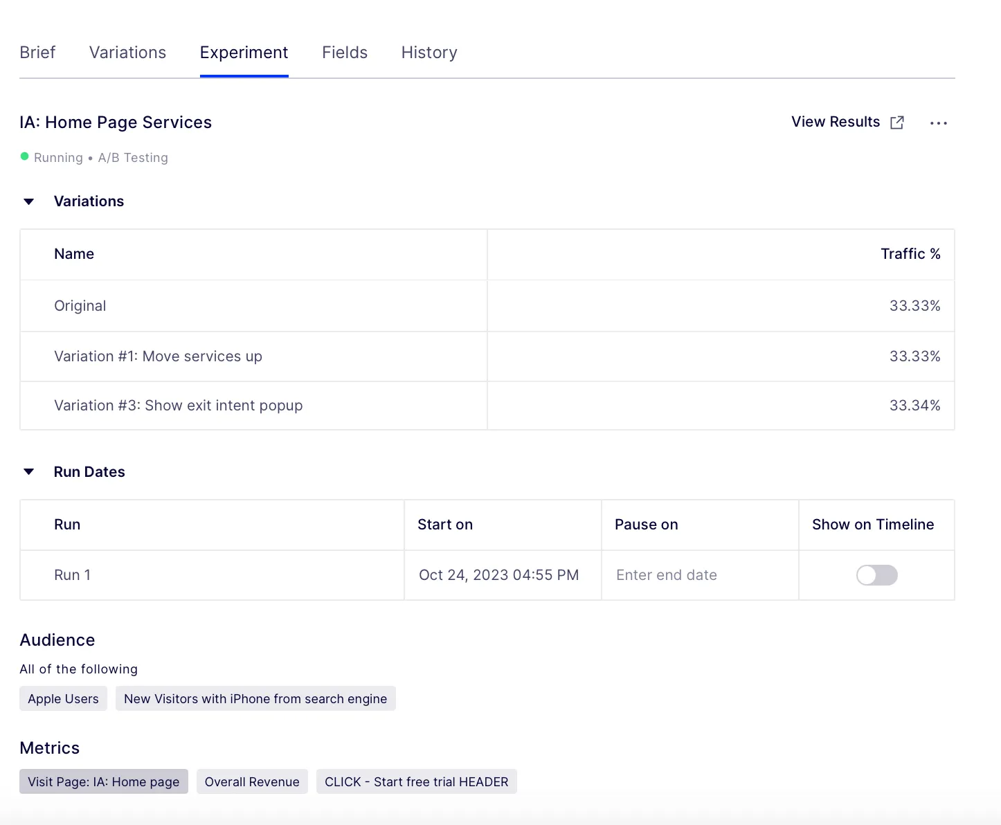Toggle Show on Timeline for Run 1

pyautogui.click(x=876, y=575)
